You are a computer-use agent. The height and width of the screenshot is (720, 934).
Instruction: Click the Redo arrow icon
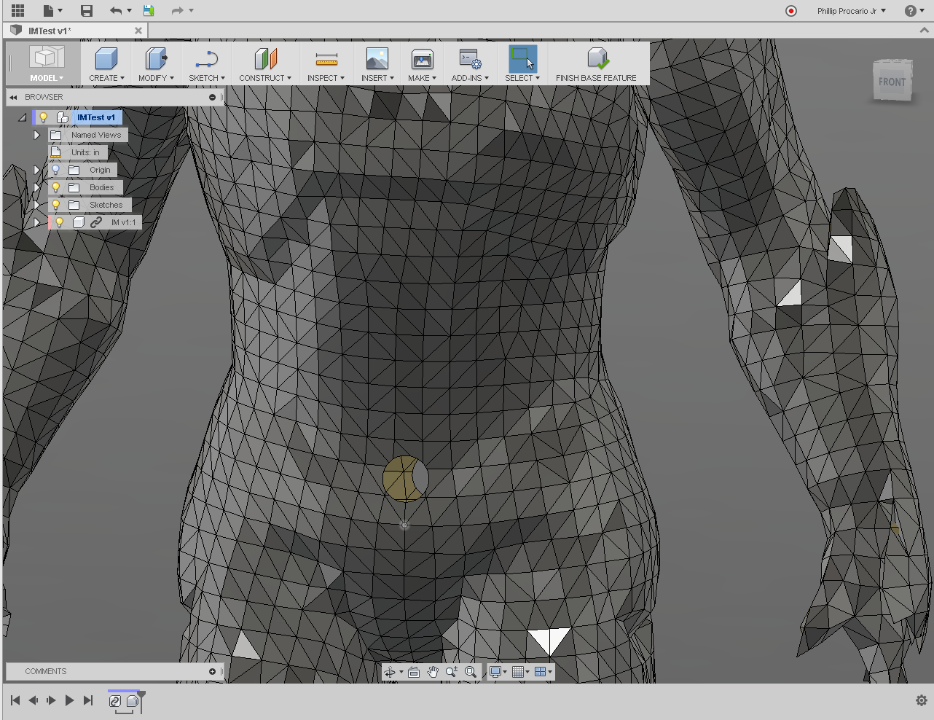[177, 10]
